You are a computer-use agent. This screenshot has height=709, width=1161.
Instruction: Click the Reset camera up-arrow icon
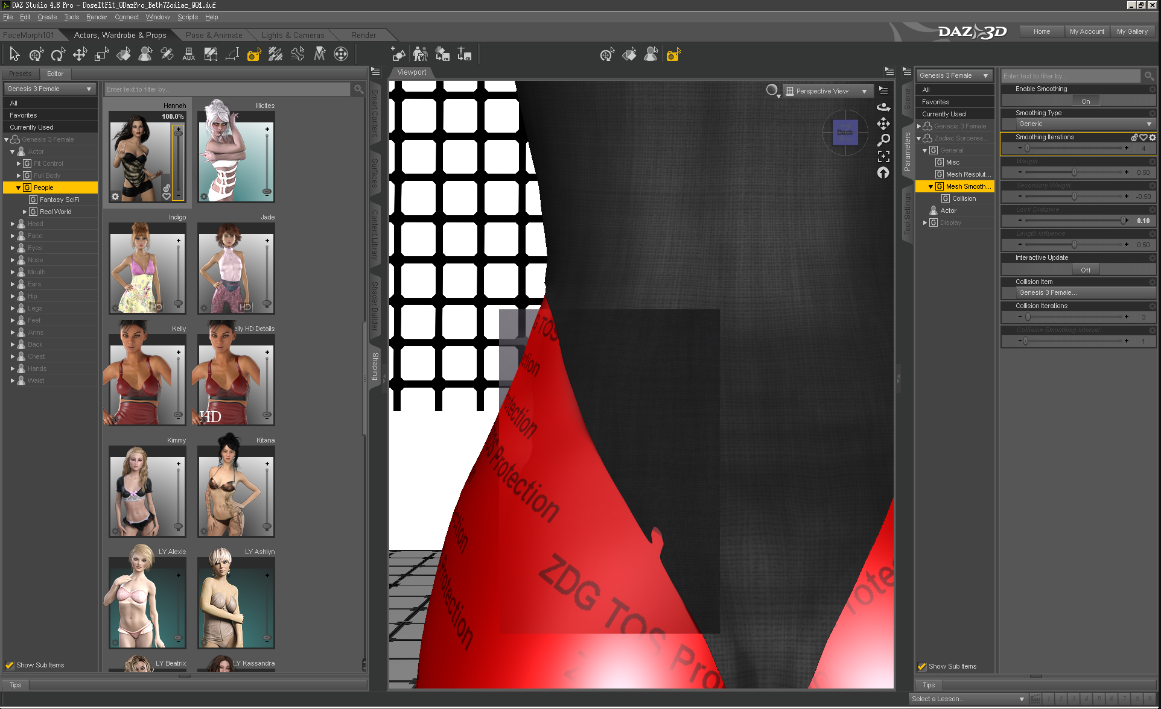coord(883,173)
